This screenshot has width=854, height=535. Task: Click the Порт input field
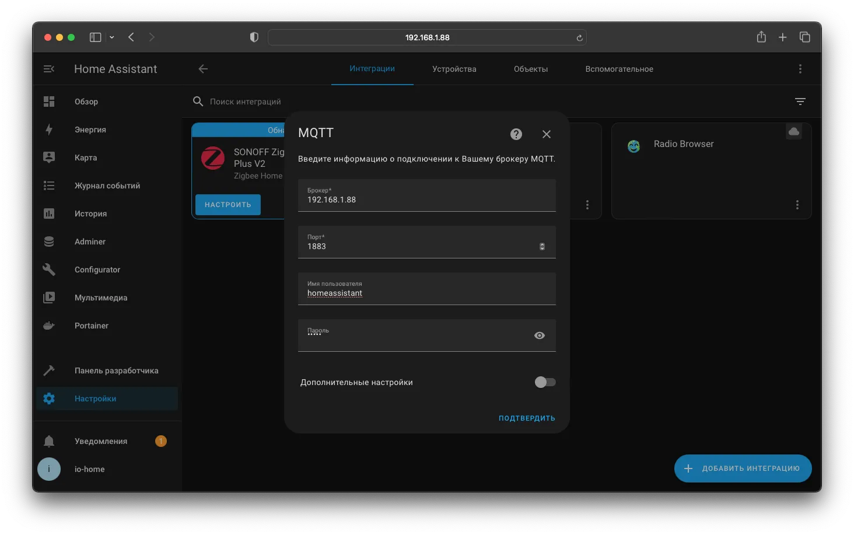pyautogui.click(x=427, y=242)
